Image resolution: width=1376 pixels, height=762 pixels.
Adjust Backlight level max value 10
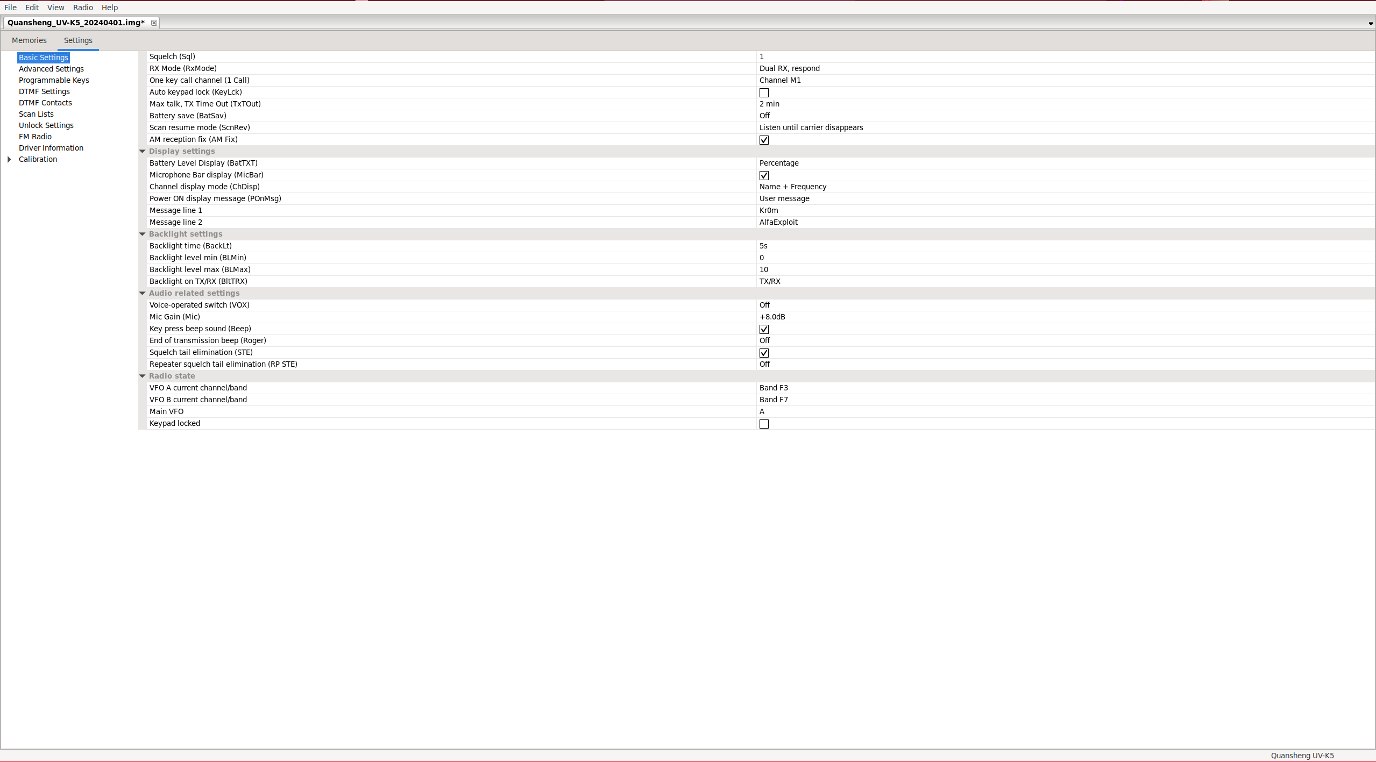(x=763, y=269)
